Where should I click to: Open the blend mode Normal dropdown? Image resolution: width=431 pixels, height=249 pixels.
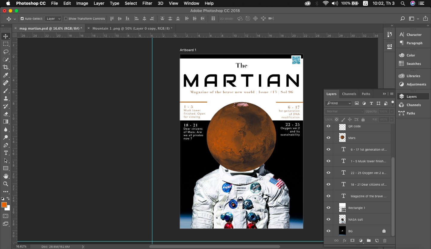click(345, 111)
